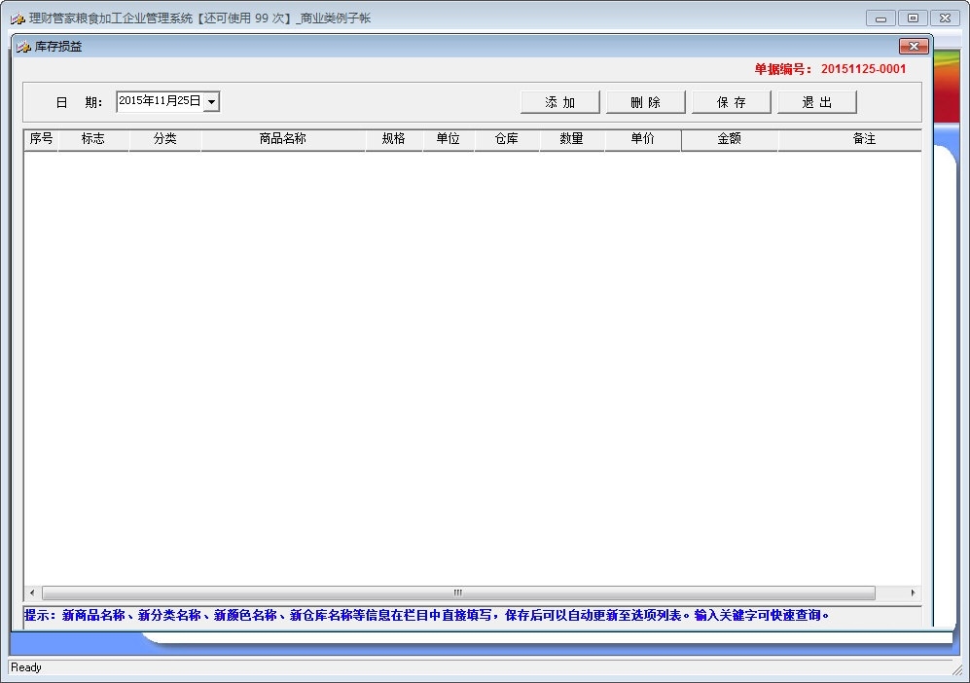Maximize the main application window
This screenshot has height=683, width=970.
[x=913, y=18]
